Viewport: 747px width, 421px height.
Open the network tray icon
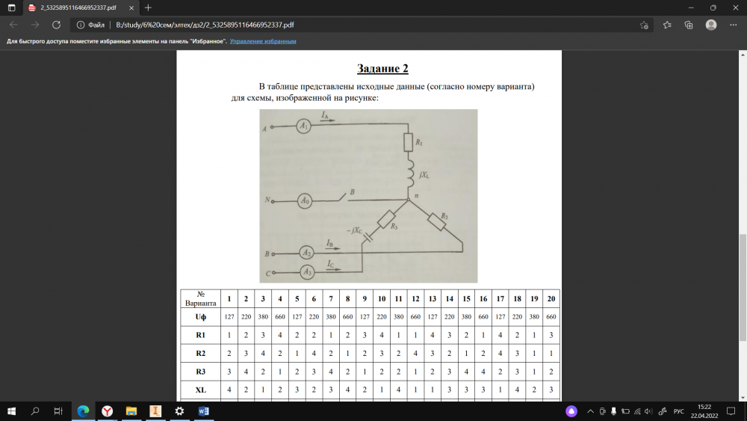[637, 411]
